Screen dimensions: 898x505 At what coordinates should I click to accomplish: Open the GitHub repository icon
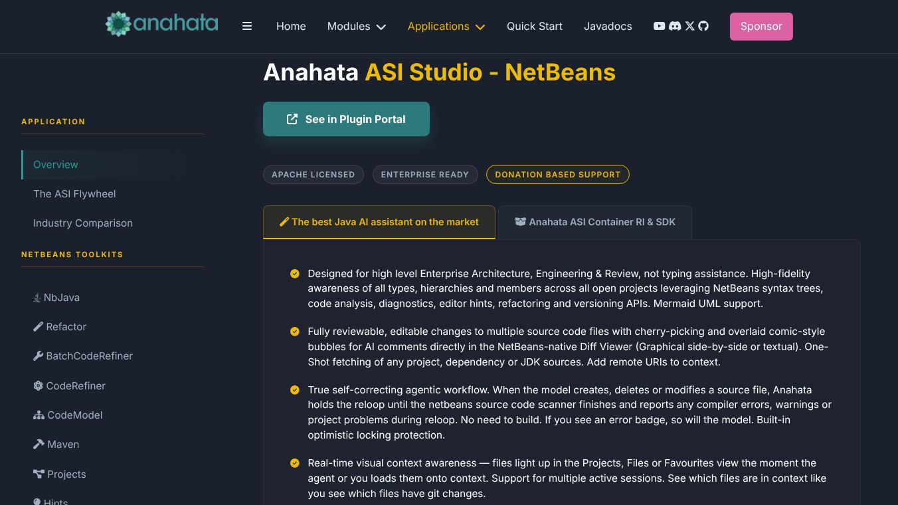tap(703, 26)
